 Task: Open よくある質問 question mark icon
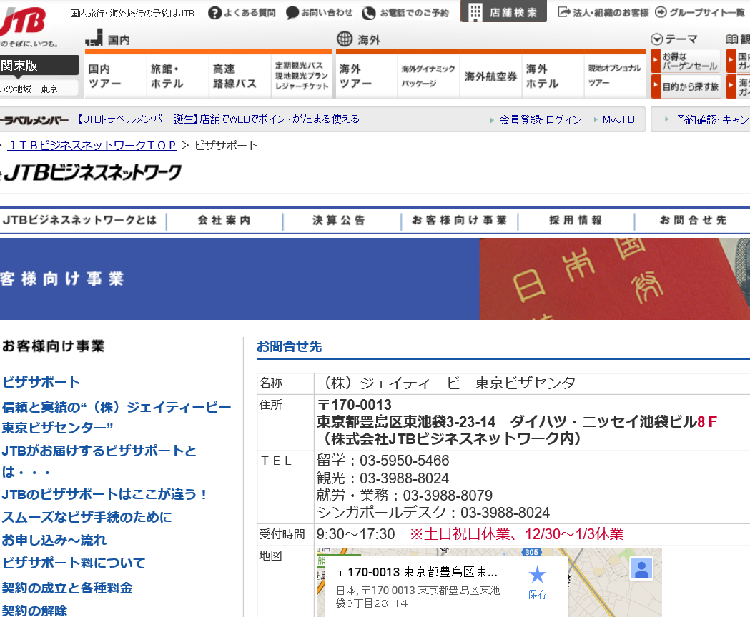click(x=214, y=13)
